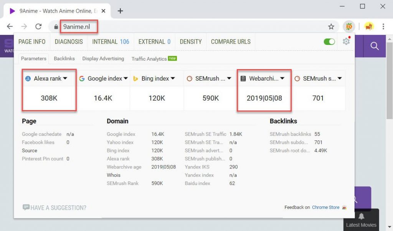Click the scrollbar up arrow
The image size is (393, 231).
[389, 39]
